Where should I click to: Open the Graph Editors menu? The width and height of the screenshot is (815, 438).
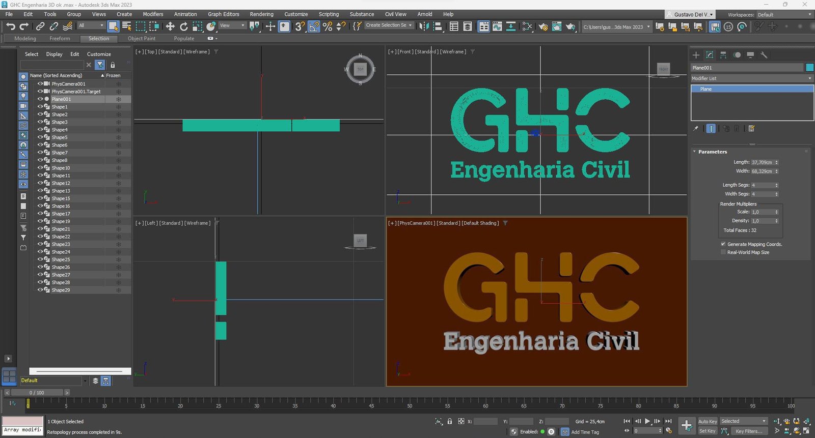coord(223,14)
